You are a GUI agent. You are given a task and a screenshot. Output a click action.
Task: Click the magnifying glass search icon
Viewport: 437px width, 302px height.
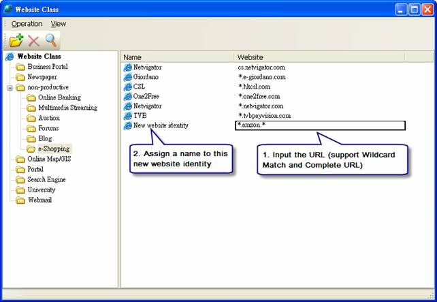[x=51, y=40]
